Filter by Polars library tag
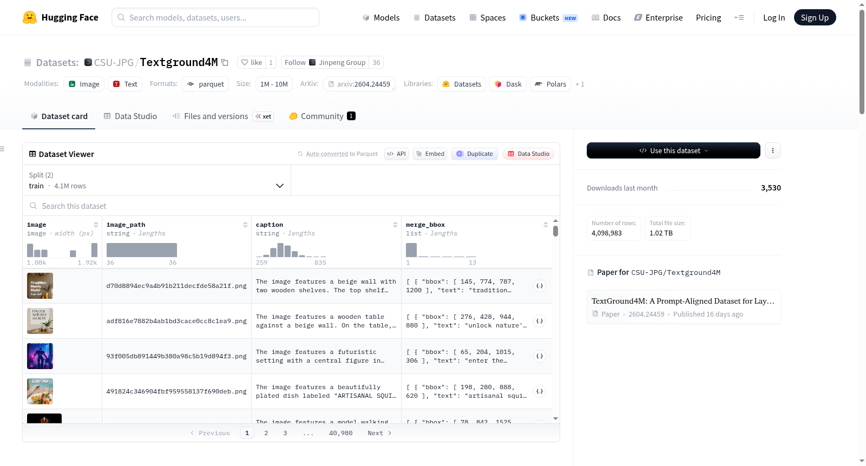Image resolution: width=866 pixels, height=466 pixels. pyautogui.click(x=550, y=84)
